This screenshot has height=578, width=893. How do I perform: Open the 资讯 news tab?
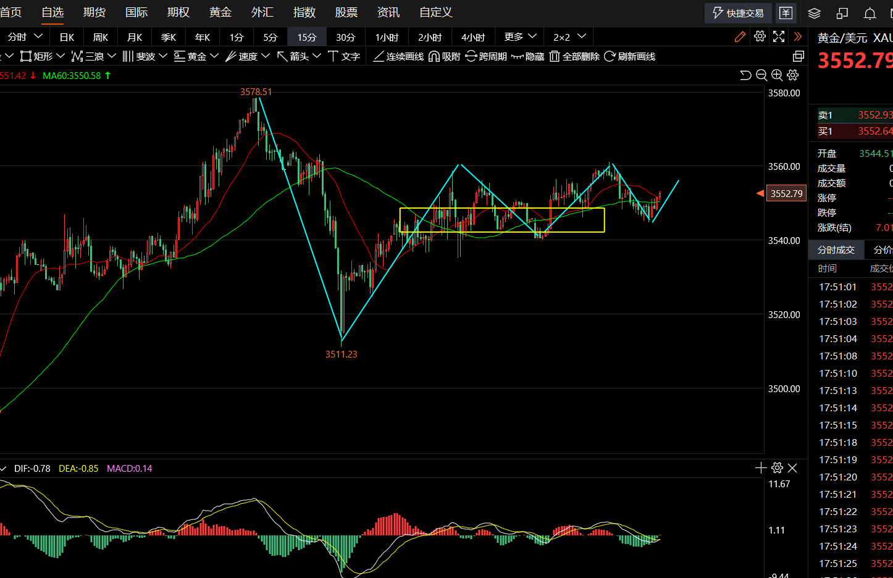point(388,12)
